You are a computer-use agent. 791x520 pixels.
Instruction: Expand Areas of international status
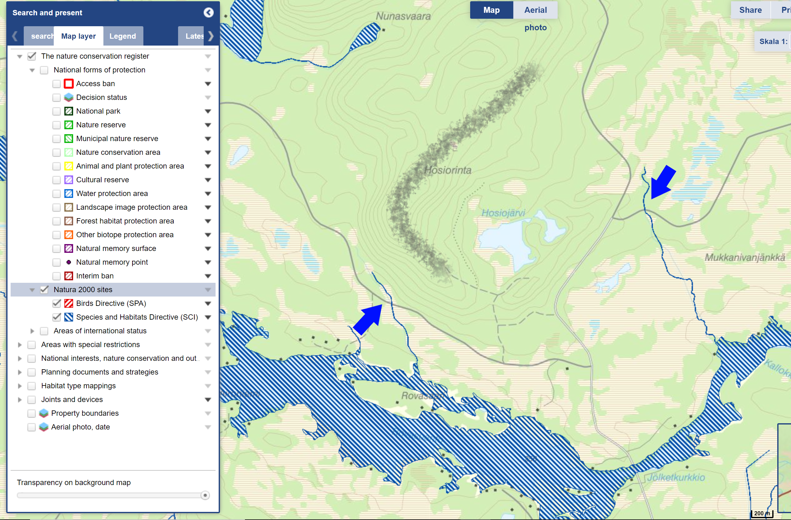pos(32,331)
